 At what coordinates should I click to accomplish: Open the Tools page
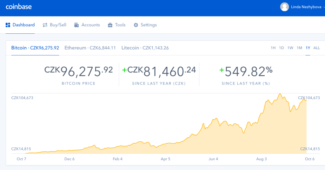tap(117, 25)
